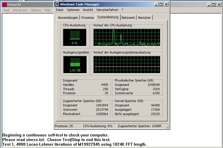223x148 pixels.
Task: Open the Prime95 Options menu
Action: click(x=36, y=10)
